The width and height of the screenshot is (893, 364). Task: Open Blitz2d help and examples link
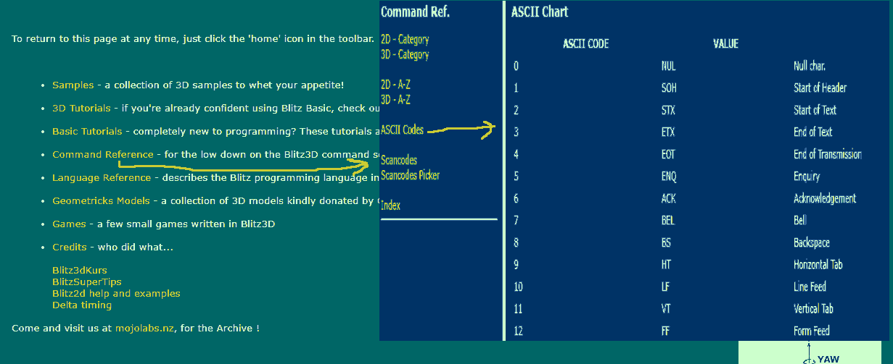(116, 294)
